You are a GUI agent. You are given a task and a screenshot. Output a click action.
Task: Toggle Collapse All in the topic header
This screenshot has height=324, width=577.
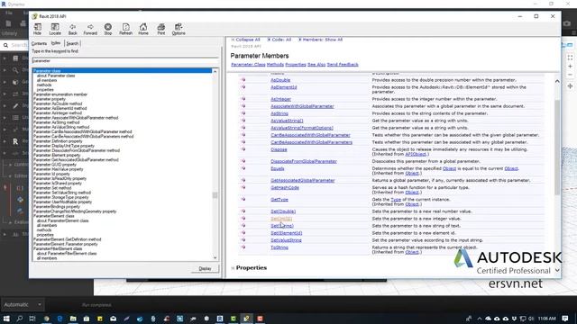[x=245, y=40]
